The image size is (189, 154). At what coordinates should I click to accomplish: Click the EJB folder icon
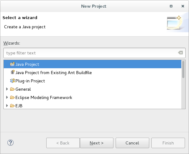click(x=12, y=106)
